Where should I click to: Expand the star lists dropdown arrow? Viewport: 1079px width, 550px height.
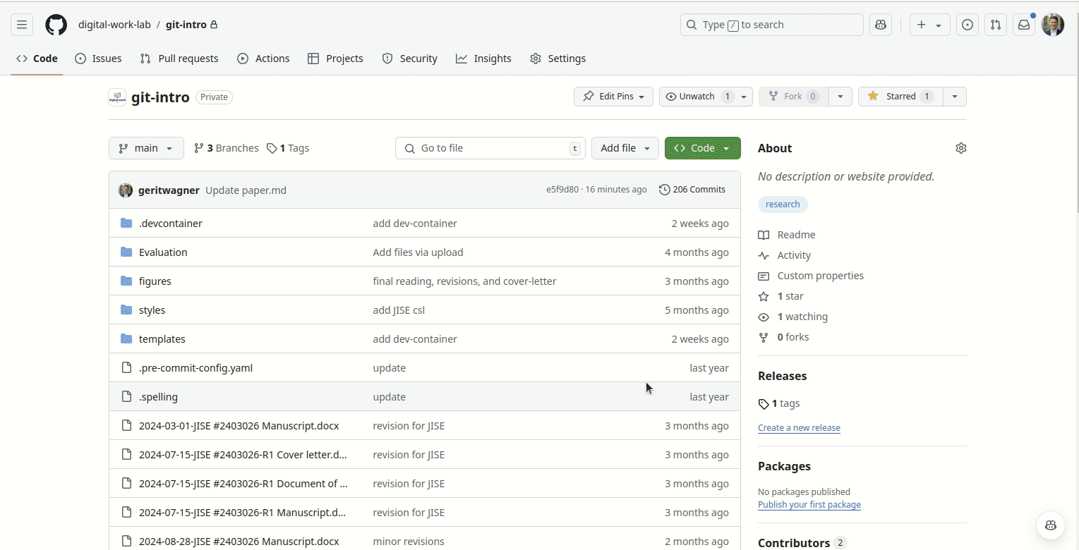click(x=955, y=97)
